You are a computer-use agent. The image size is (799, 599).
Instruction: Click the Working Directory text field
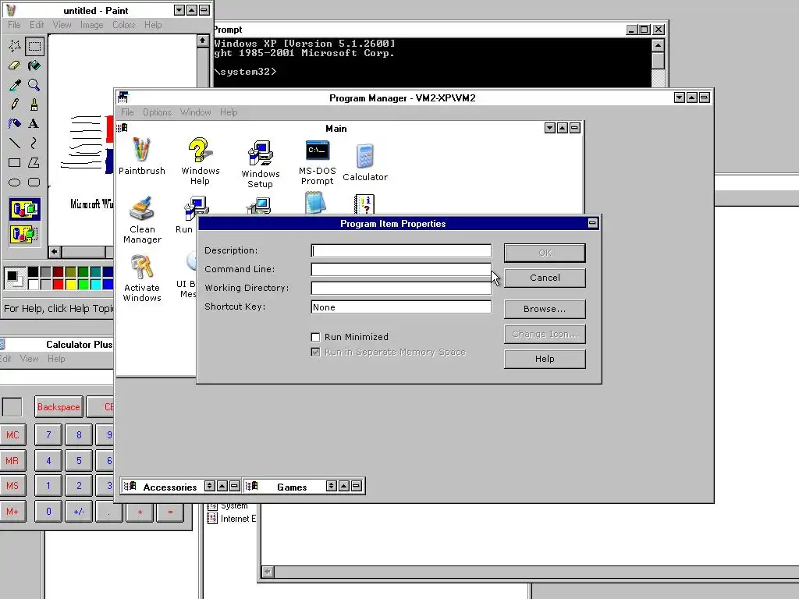coord(401,289)
